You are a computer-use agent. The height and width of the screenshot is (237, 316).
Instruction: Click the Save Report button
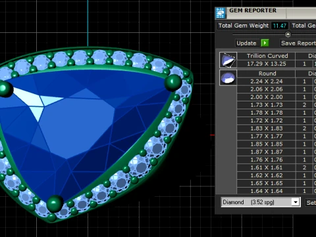tap(298, 43)
